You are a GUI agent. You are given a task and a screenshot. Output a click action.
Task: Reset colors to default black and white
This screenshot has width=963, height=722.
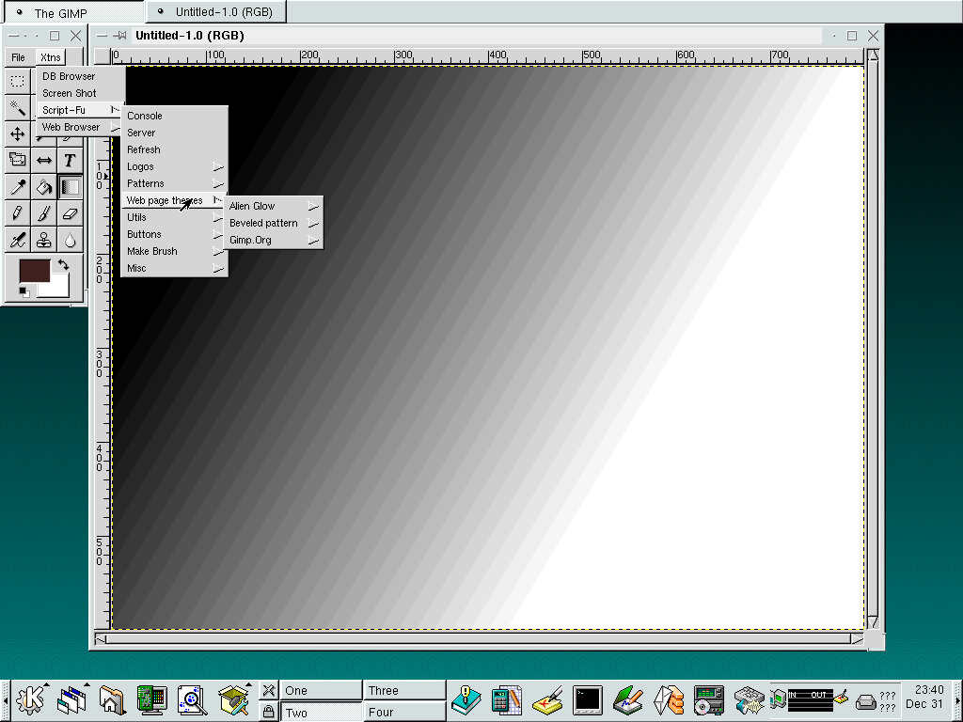click(x=24, y=291)
